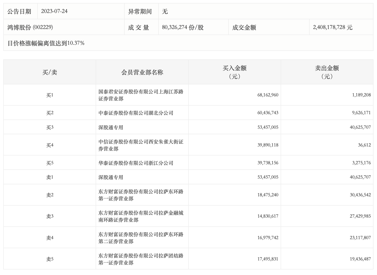
Task: Click the 会员营业部名称 column header
Action: [142, 73]
